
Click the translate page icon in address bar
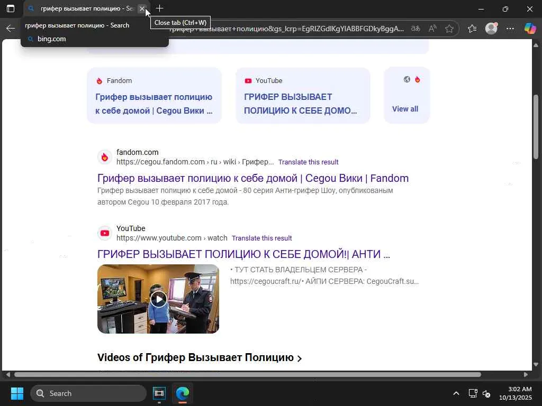click(415, 29)
